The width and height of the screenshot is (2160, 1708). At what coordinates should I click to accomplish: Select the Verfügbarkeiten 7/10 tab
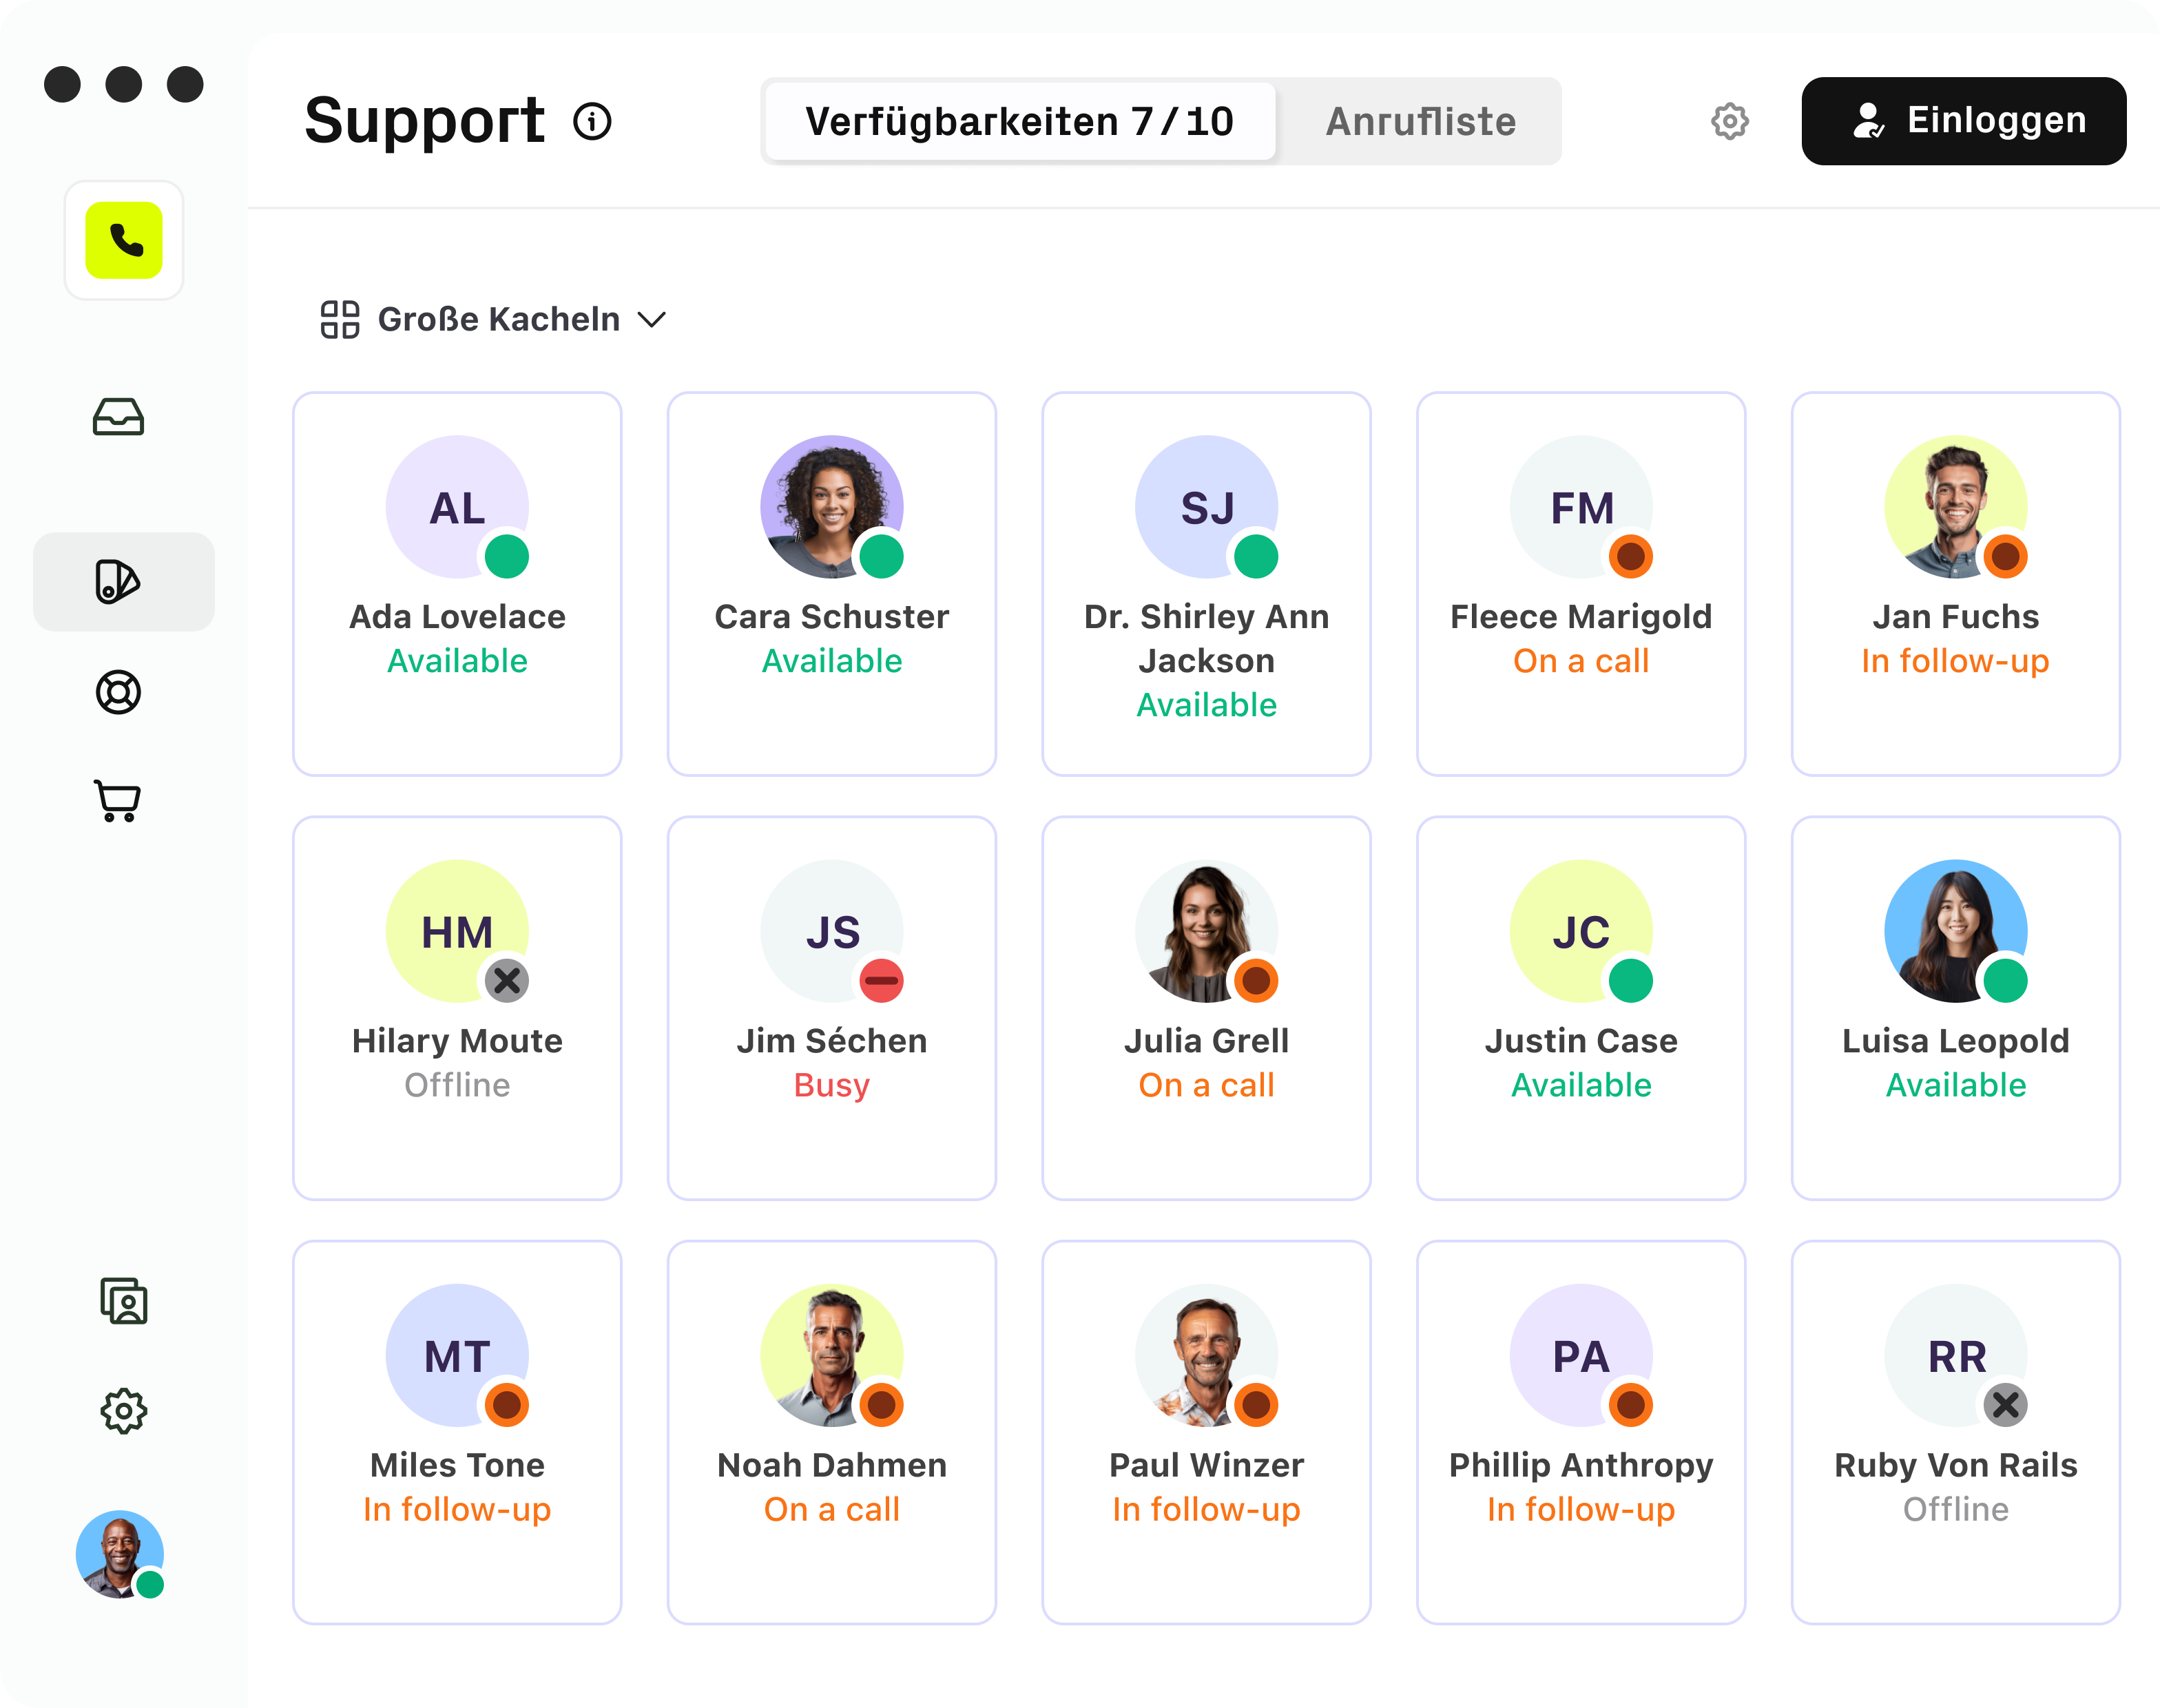[x=1019, y=122]
